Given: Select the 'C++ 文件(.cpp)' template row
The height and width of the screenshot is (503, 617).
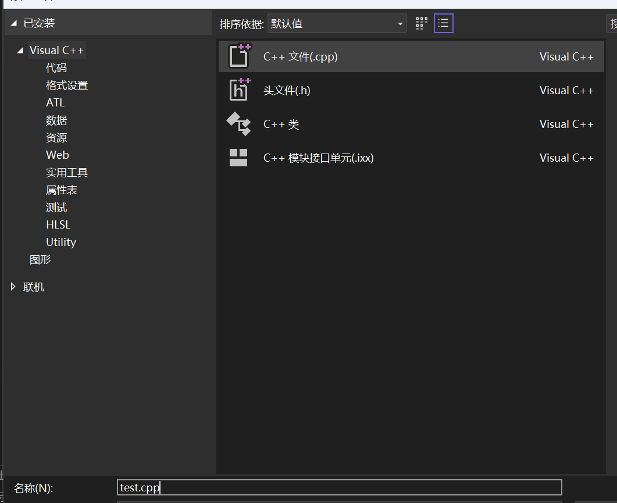Looking at the screenshot, I should tap(411, 56).
